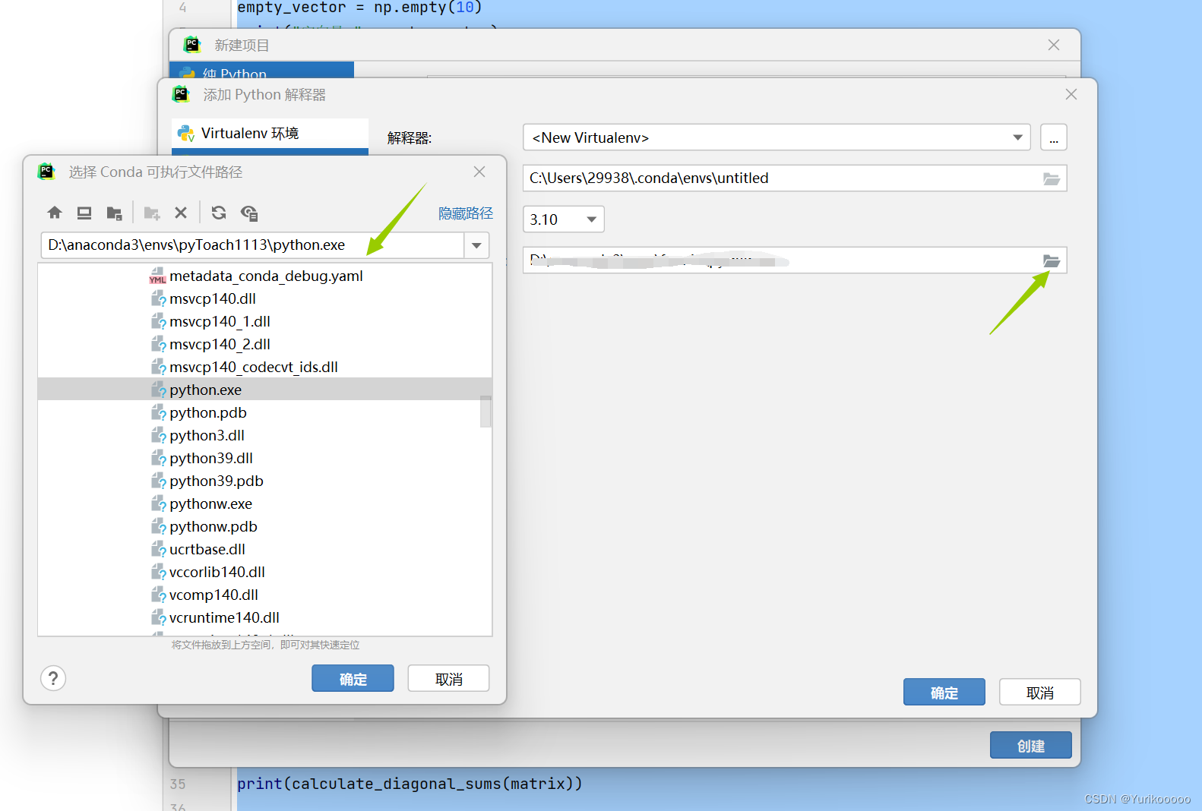Click the desktop directory toolbar icon
1202x811 pixels.
coord(84,213)
